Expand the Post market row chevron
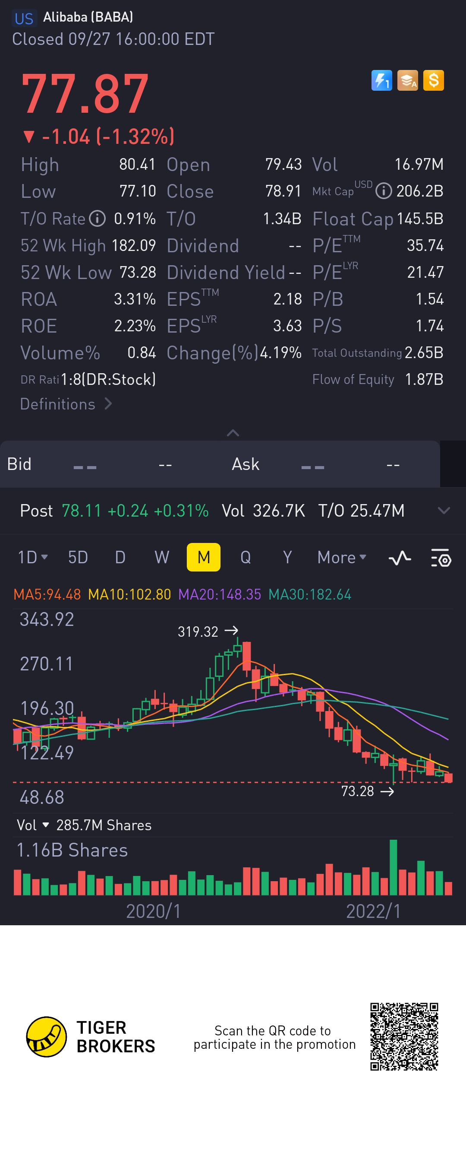Viewport: 466px width, 1149px height. point(444,510)
